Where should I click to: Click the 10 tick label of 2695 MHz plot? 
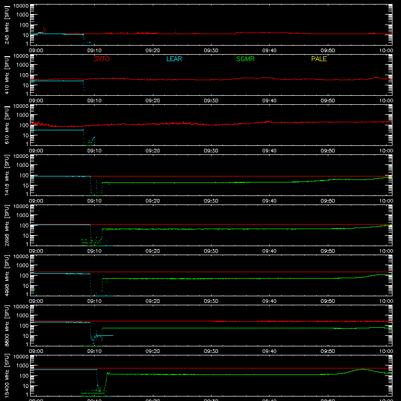click(26, 236)
